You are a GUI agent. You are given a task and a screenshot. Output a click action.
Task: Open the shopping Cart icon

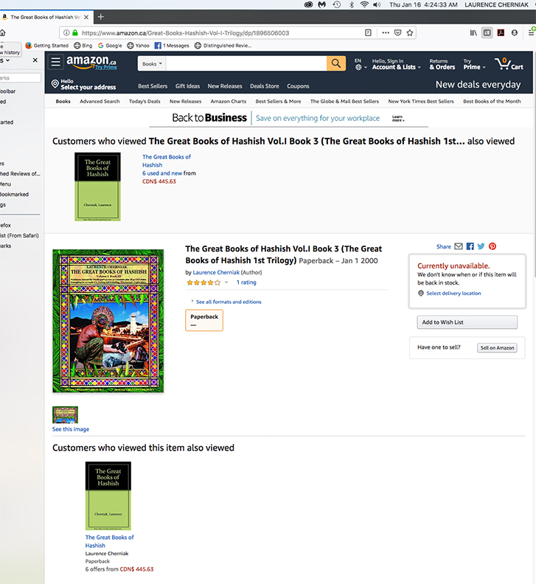[x=509, y=63]
